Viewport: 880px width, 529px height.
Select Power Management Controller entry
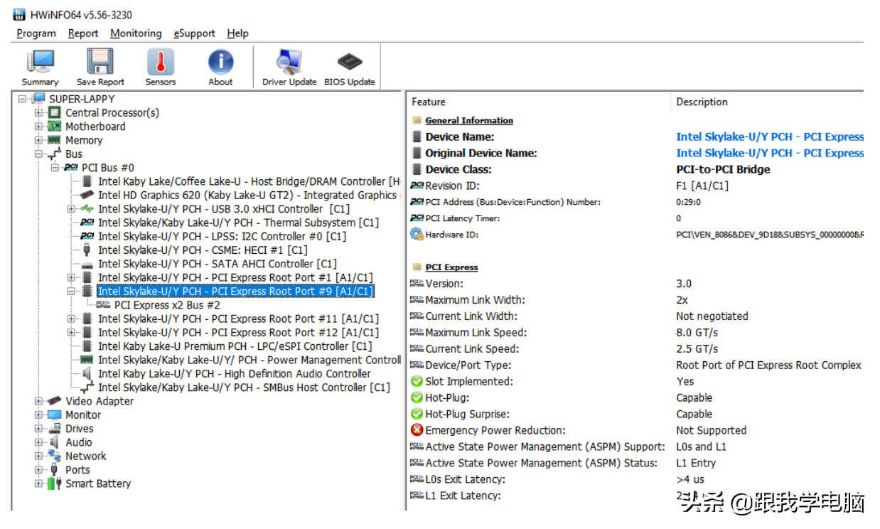249,360
